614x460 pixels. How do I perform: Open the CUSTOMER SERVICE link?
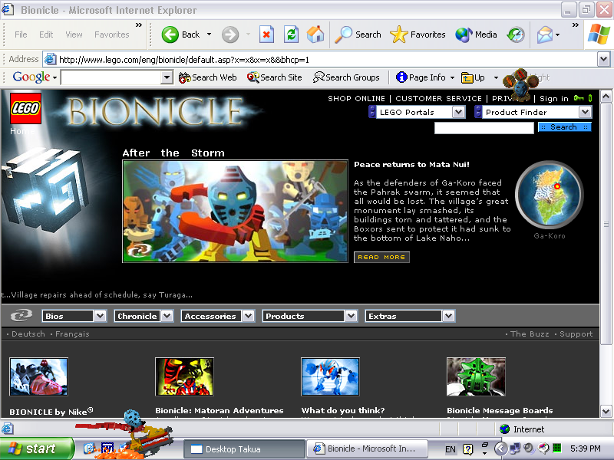click(438, 99)
